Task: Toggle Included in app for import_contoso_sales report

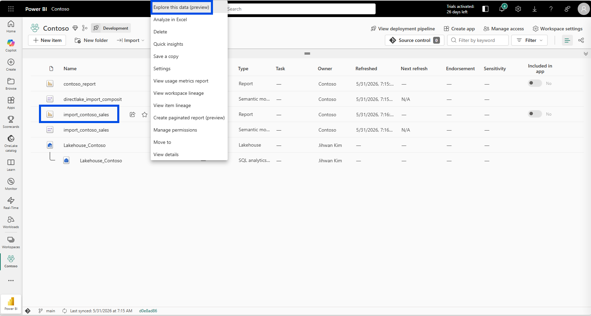Action: (535, 114)
